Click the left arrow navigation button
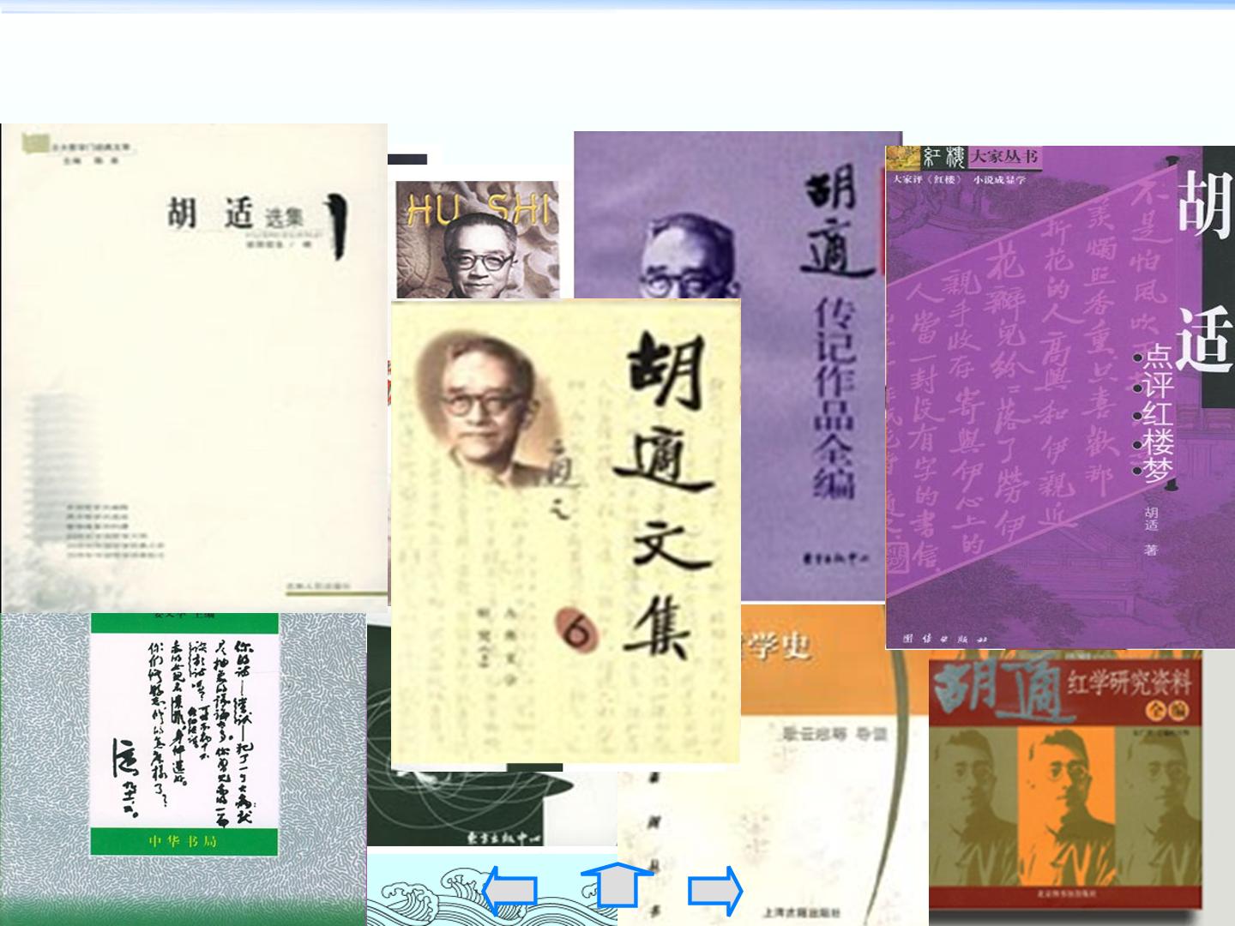 (x=509, y=891)
